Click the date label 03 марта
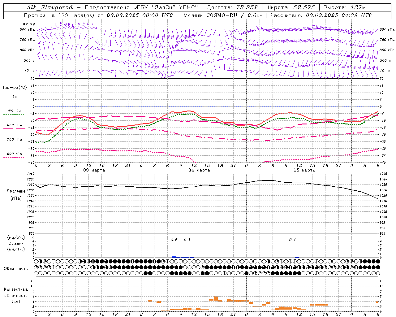This screenshot has height=317, width=396. pyautogui.click(x=94, y=170)
